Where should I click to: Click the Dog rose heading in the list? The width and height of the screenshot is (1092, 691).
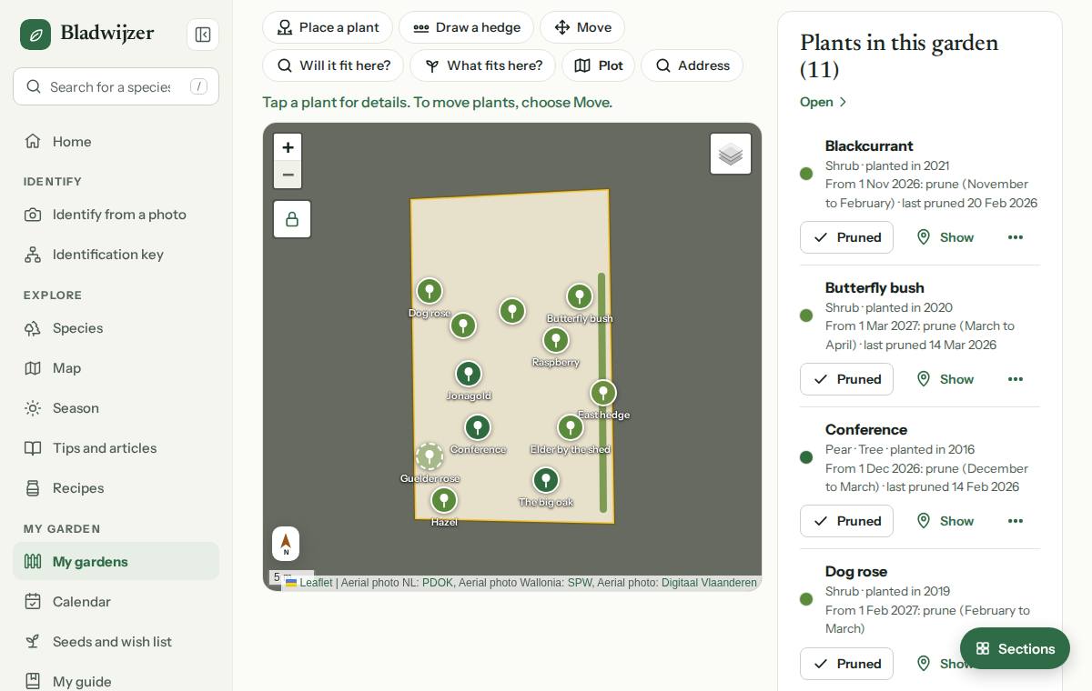click(x=856, y=571)
